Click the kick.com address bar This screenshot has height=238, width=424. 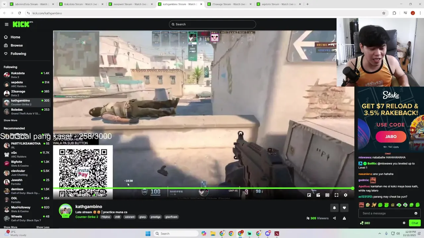(205, 13)
